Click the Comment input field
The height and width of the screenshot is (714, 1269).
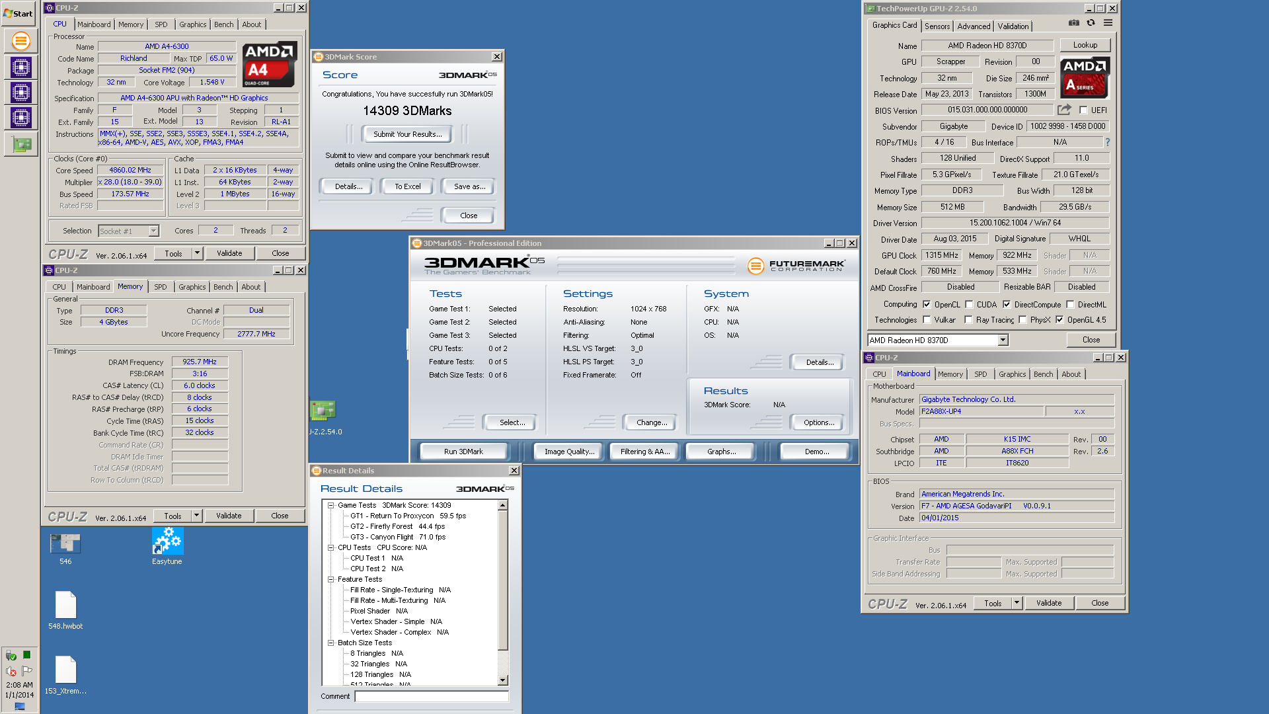[432, 696]
